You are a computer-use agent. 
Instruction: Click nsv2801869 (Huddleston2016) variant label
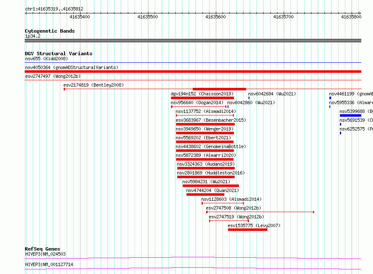tap(211, 173)
